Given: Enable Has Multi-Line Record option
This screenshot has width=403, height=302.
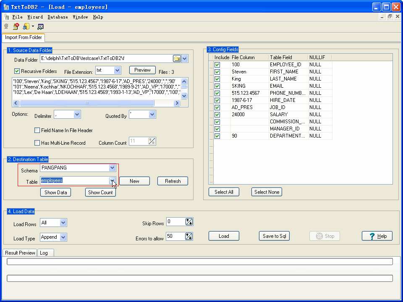Looking at the screenshot, I should pos(37,143).
